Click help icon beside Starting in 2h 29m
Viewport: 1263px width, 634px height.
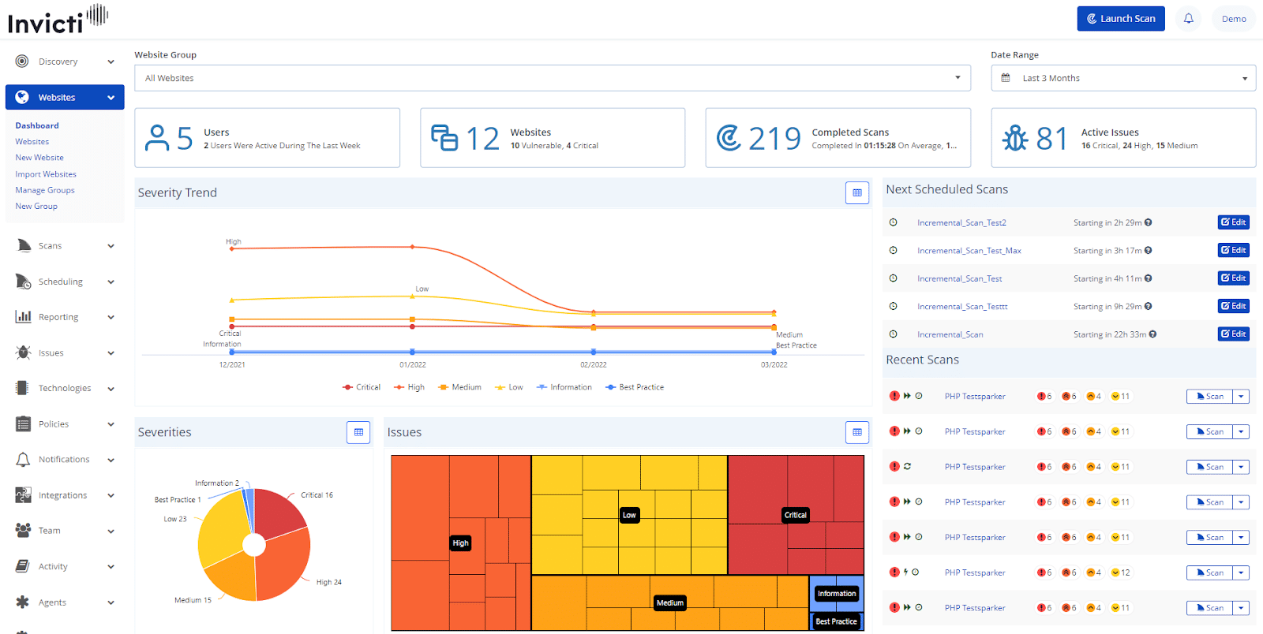click(1149, 222)
